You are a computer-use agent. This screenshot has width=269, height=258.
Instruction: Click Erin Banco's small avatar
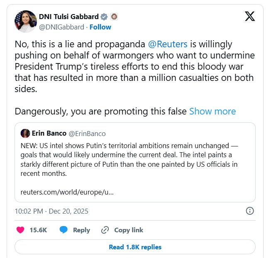click(x=25, y=133)
